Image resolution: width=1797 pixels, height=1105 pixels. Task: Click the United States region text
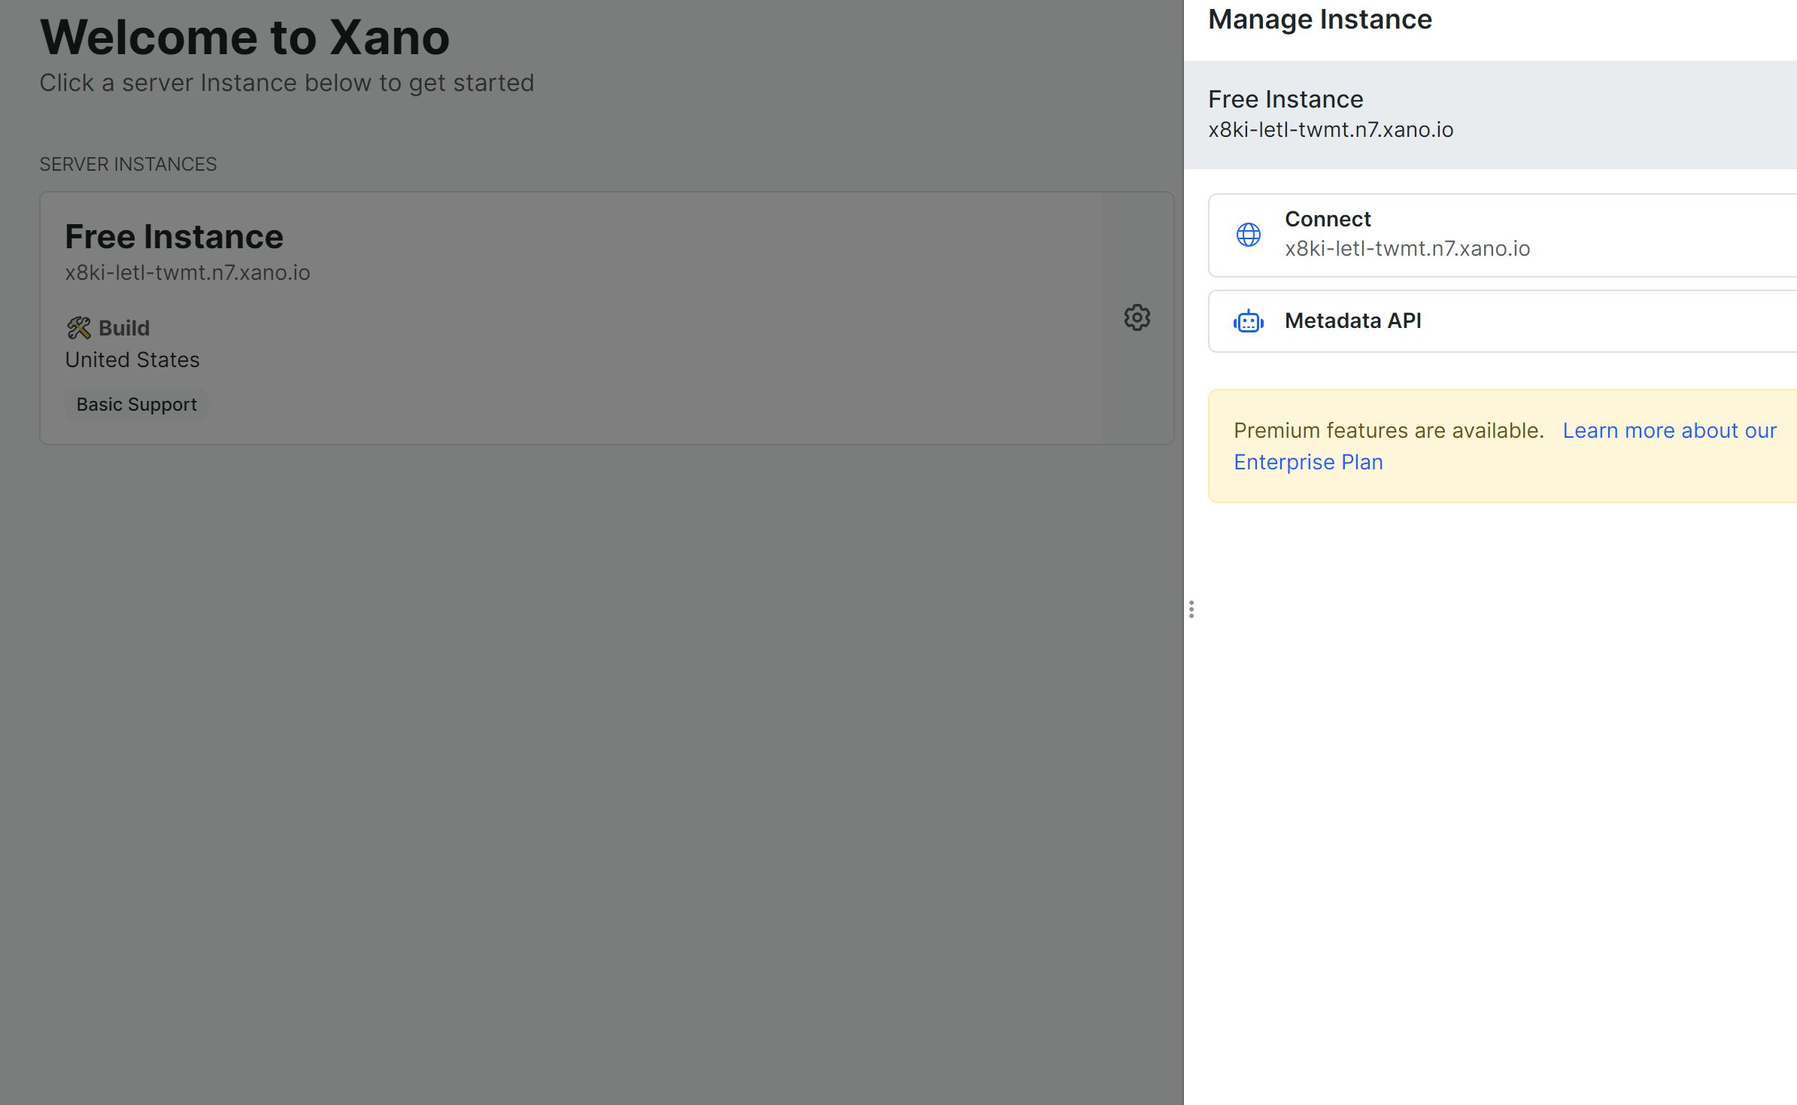point(132,360)
